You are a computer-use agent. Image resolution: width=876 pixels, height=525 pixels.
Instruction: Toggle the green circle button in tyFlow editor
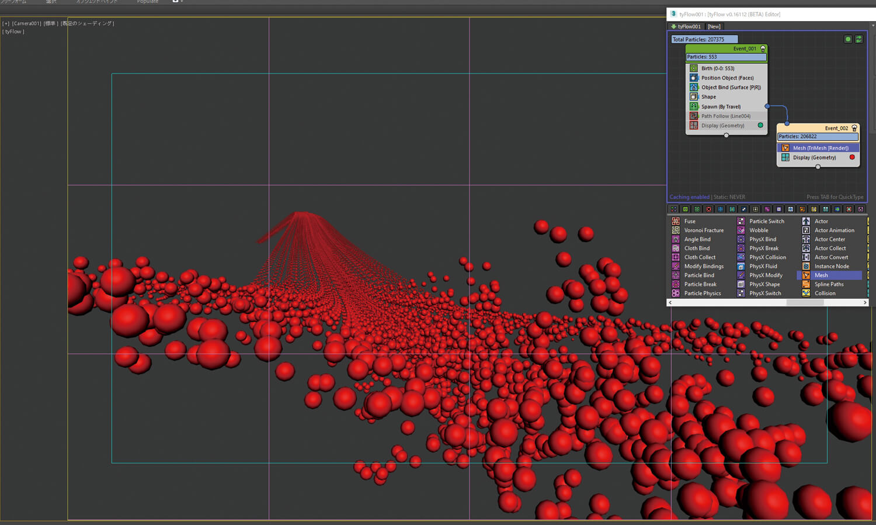[x=848, y=39]
